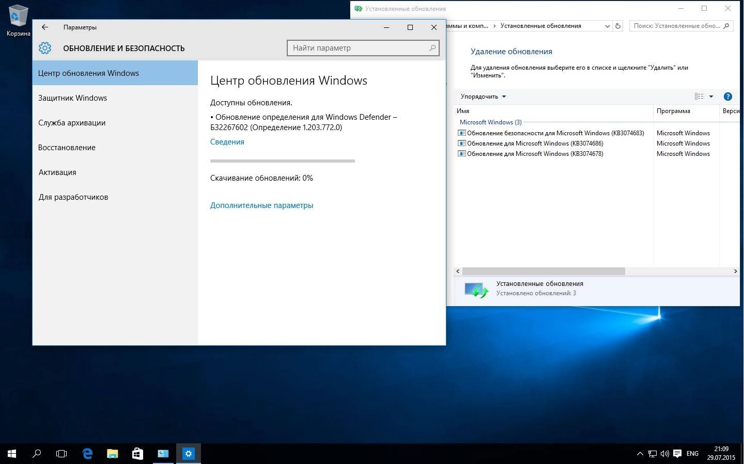Viewport: 744px width, 464px height.
Task: Click icon of update KB3074686
Action: (x=462, y=143)
